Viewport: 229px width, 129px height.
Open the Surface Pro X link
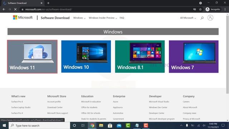tap(17, 113)
